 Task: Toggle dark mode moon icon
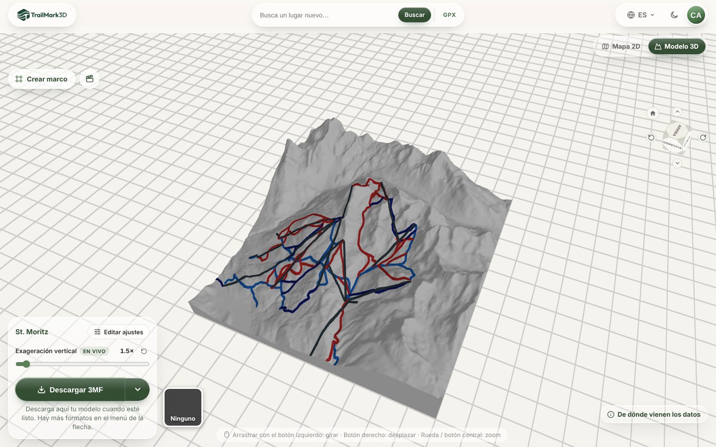coord(674,15)
